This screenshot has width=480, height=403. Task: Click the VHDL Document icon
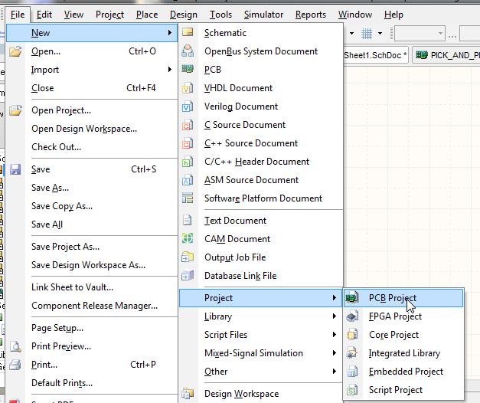[x=188, y=88]
